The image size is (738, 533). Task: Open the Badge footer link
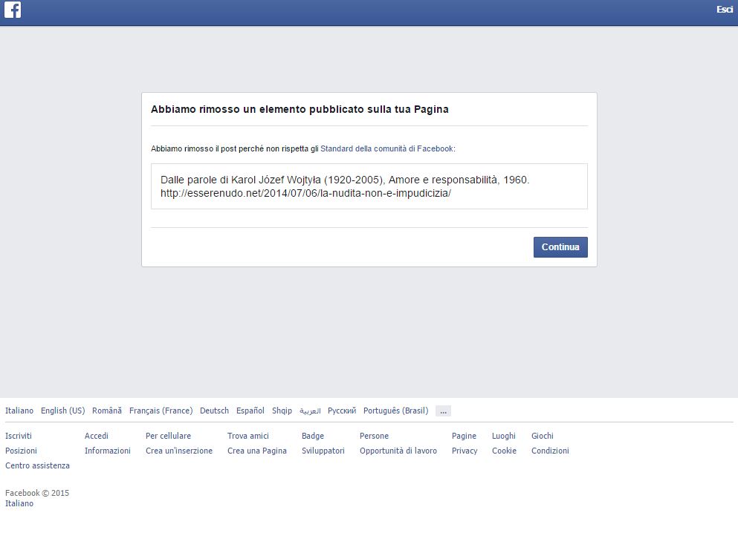coord(313,436)
